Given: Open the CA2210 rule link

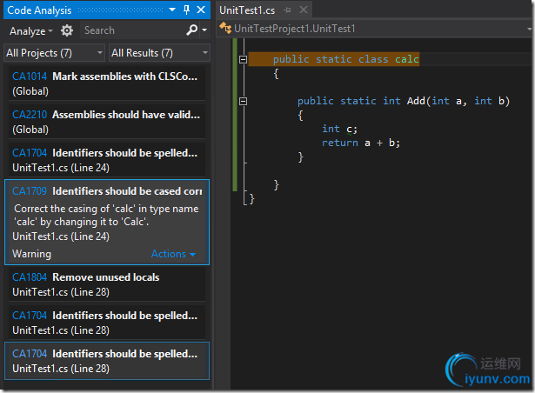Looking at the screenshot, I should click(x=30, y=115).
